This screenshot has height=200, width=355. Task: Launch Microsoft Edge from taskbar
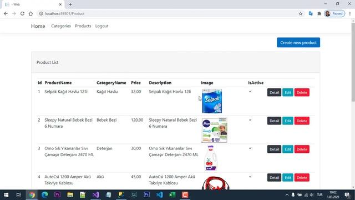(44, 195)
